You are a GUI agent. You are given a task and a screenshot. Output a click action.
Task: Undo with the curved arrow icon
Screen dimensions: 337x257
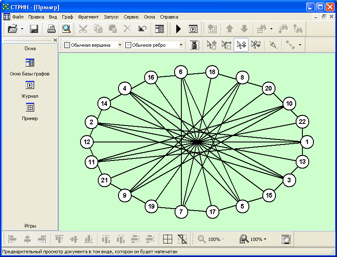coord(142,29)
